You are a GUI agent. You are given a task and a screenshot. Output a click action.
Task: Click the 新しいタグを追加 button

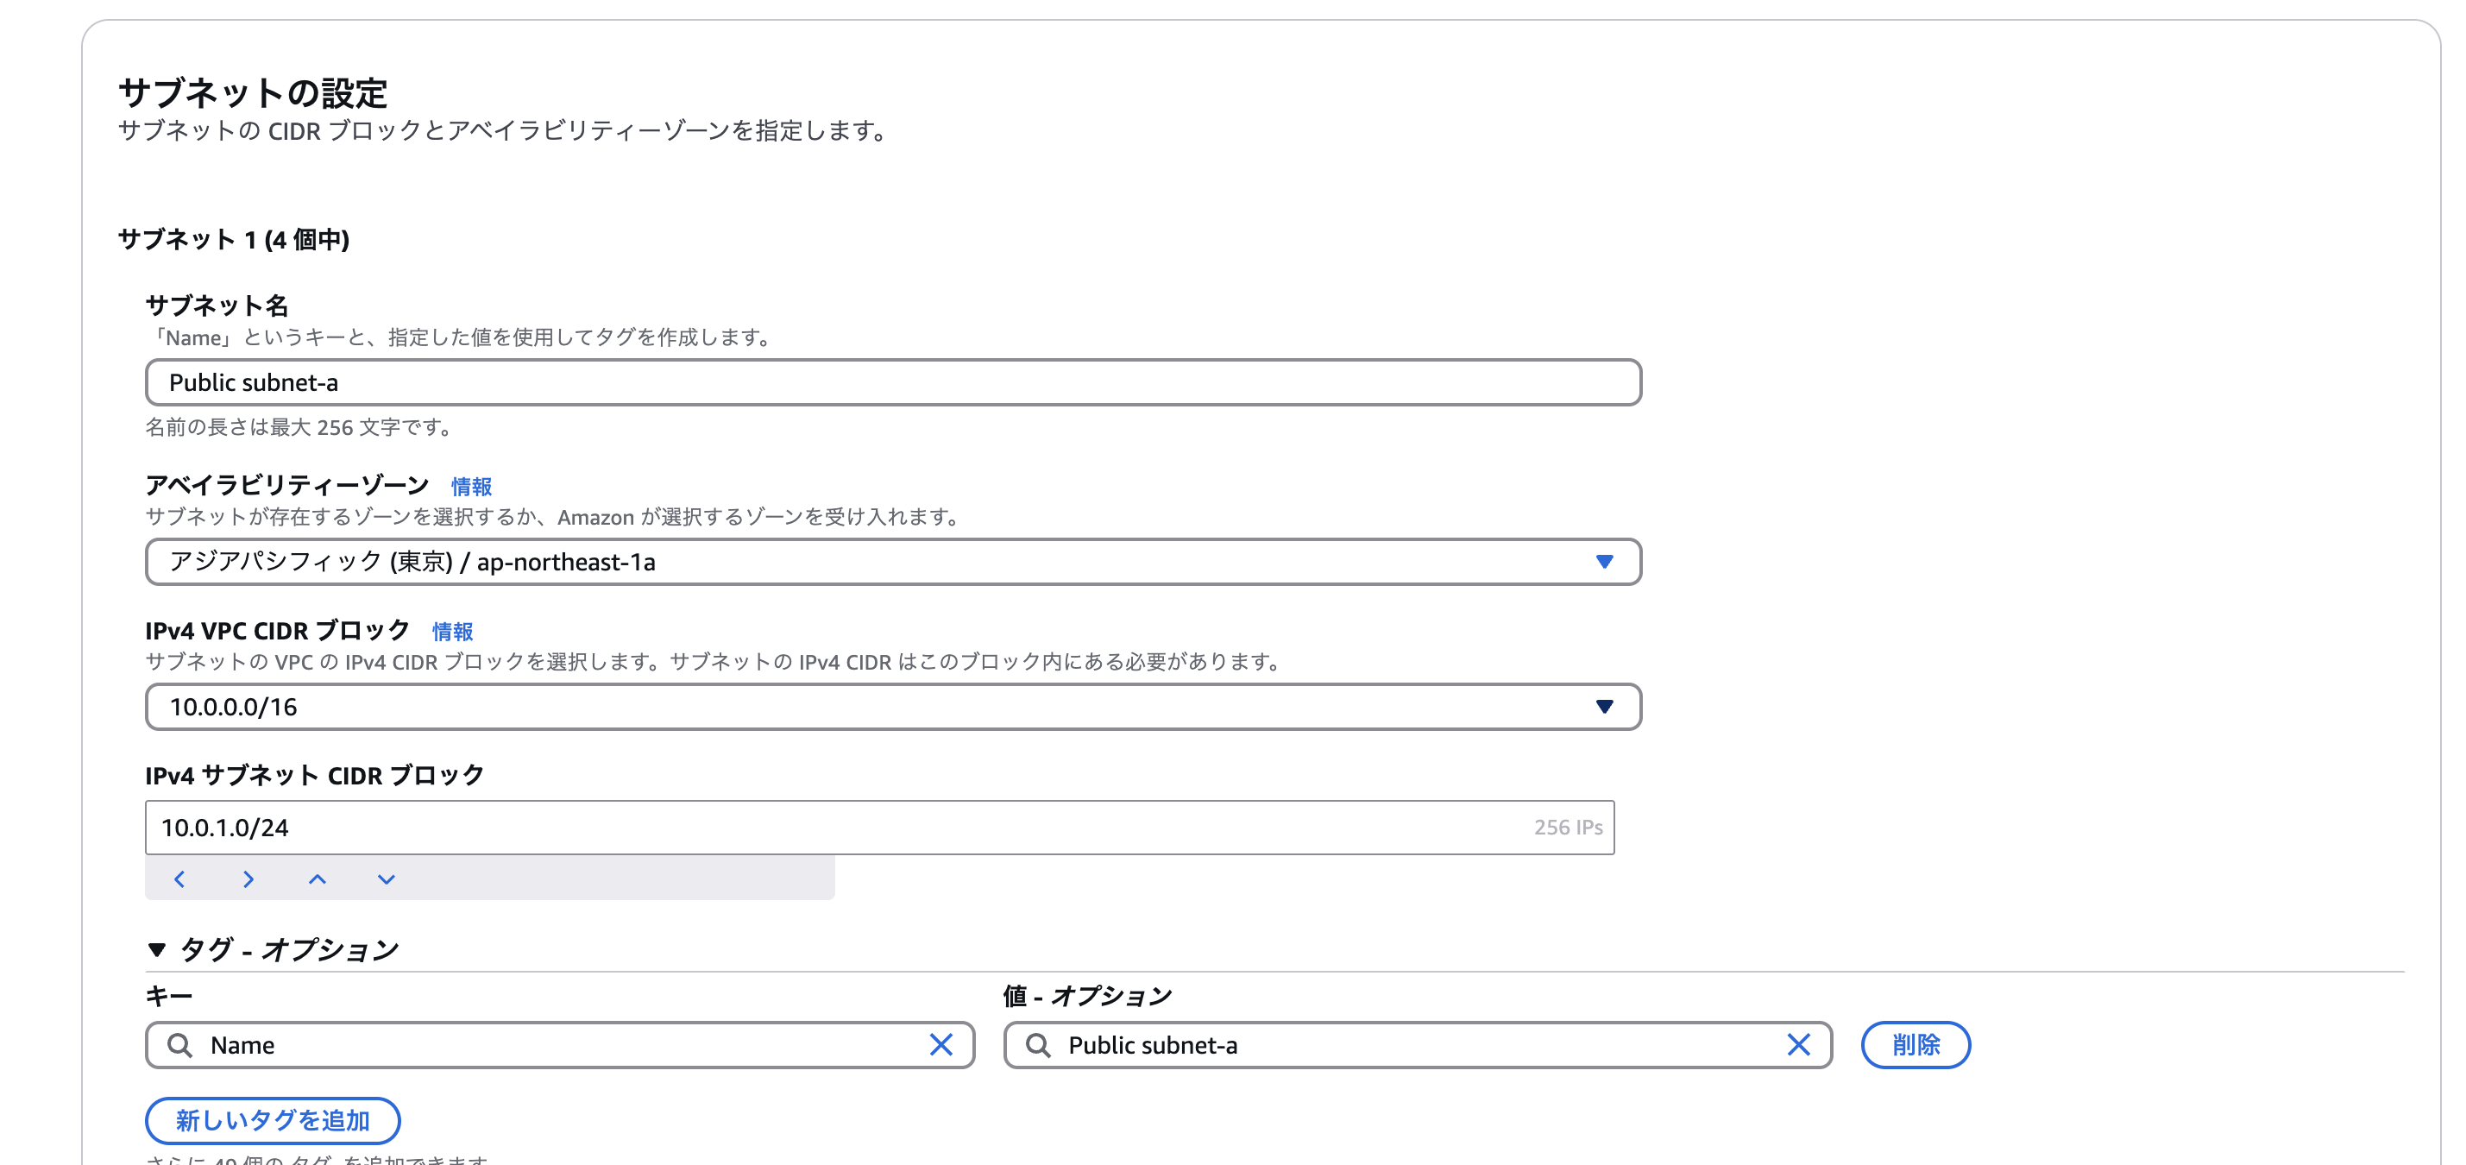point(273,1120)
